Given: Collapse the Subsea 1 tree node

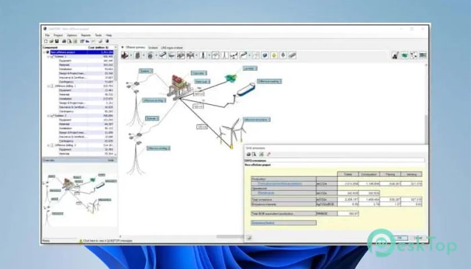Looking at the screenshot, I should pos(48,56).
